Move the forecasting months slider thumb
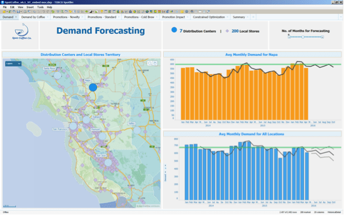Screen dimensions: 344x215 click(303, 37)
